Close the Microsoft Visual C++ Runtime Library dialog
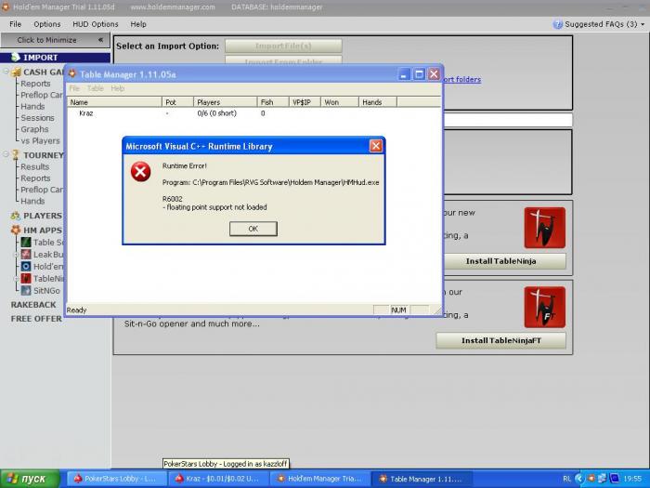This screenshot has width=650, height=488. coord(375,146)
